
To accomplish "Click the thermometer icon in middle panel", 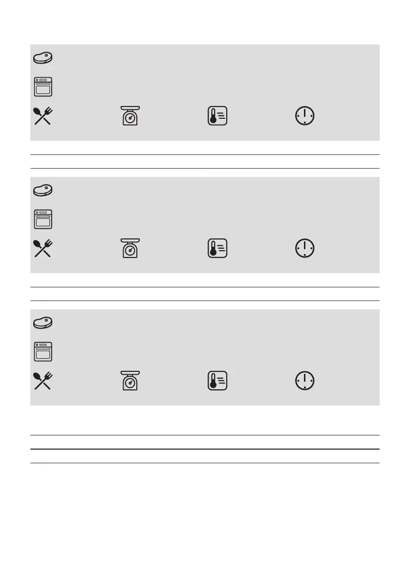I will click(217, 248).
